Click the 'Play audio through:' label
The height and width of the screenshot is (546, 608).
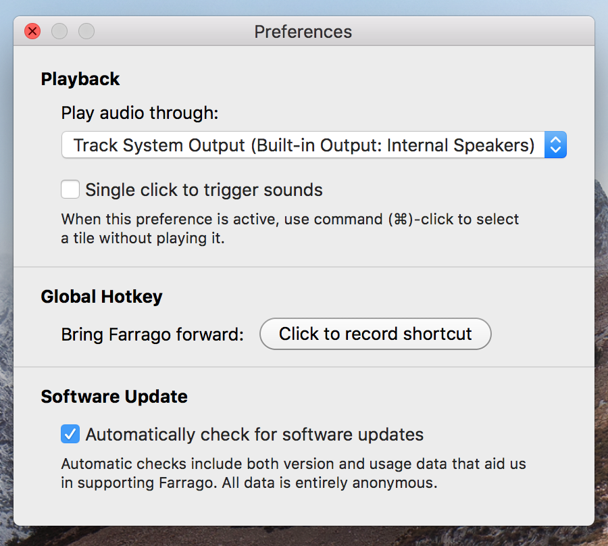[x=140, y=114]
